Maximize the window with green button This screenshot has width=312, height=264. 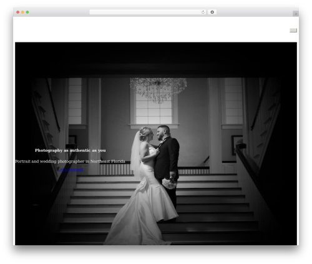(27, 12)
